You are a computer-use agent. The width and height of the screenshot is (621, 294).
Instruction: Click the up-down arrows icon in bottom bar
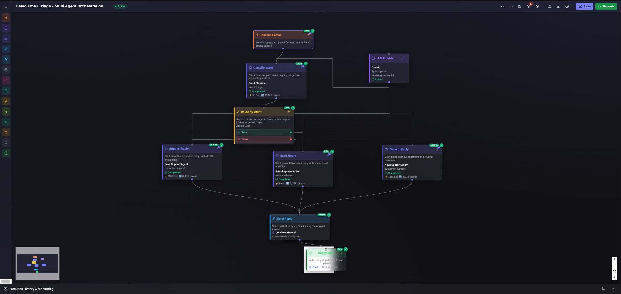click(x=603, y=289)
